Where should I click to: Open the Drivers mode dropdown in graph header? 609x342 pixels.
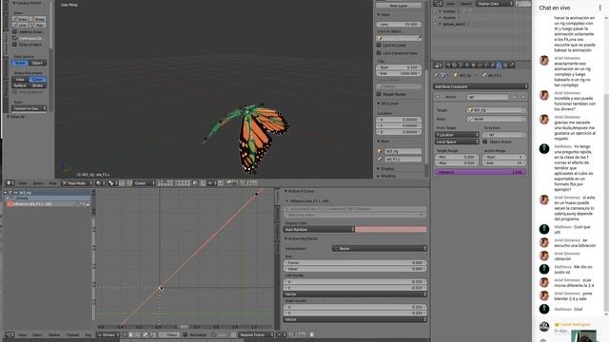107,334
